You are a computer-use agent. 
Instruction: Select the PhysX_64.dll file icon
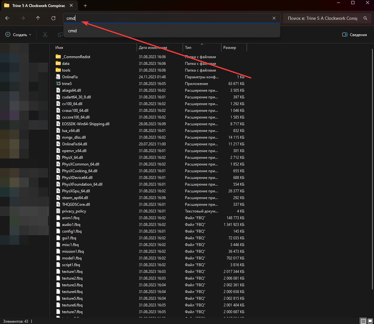[58, 157]
